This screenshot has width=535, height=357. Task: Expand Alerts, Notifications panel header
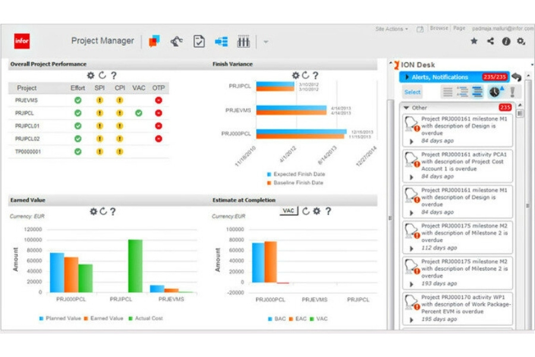click(x=454, y=77)
